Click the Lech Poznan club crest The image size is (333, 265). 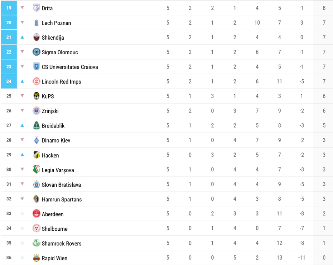point(36,22)
